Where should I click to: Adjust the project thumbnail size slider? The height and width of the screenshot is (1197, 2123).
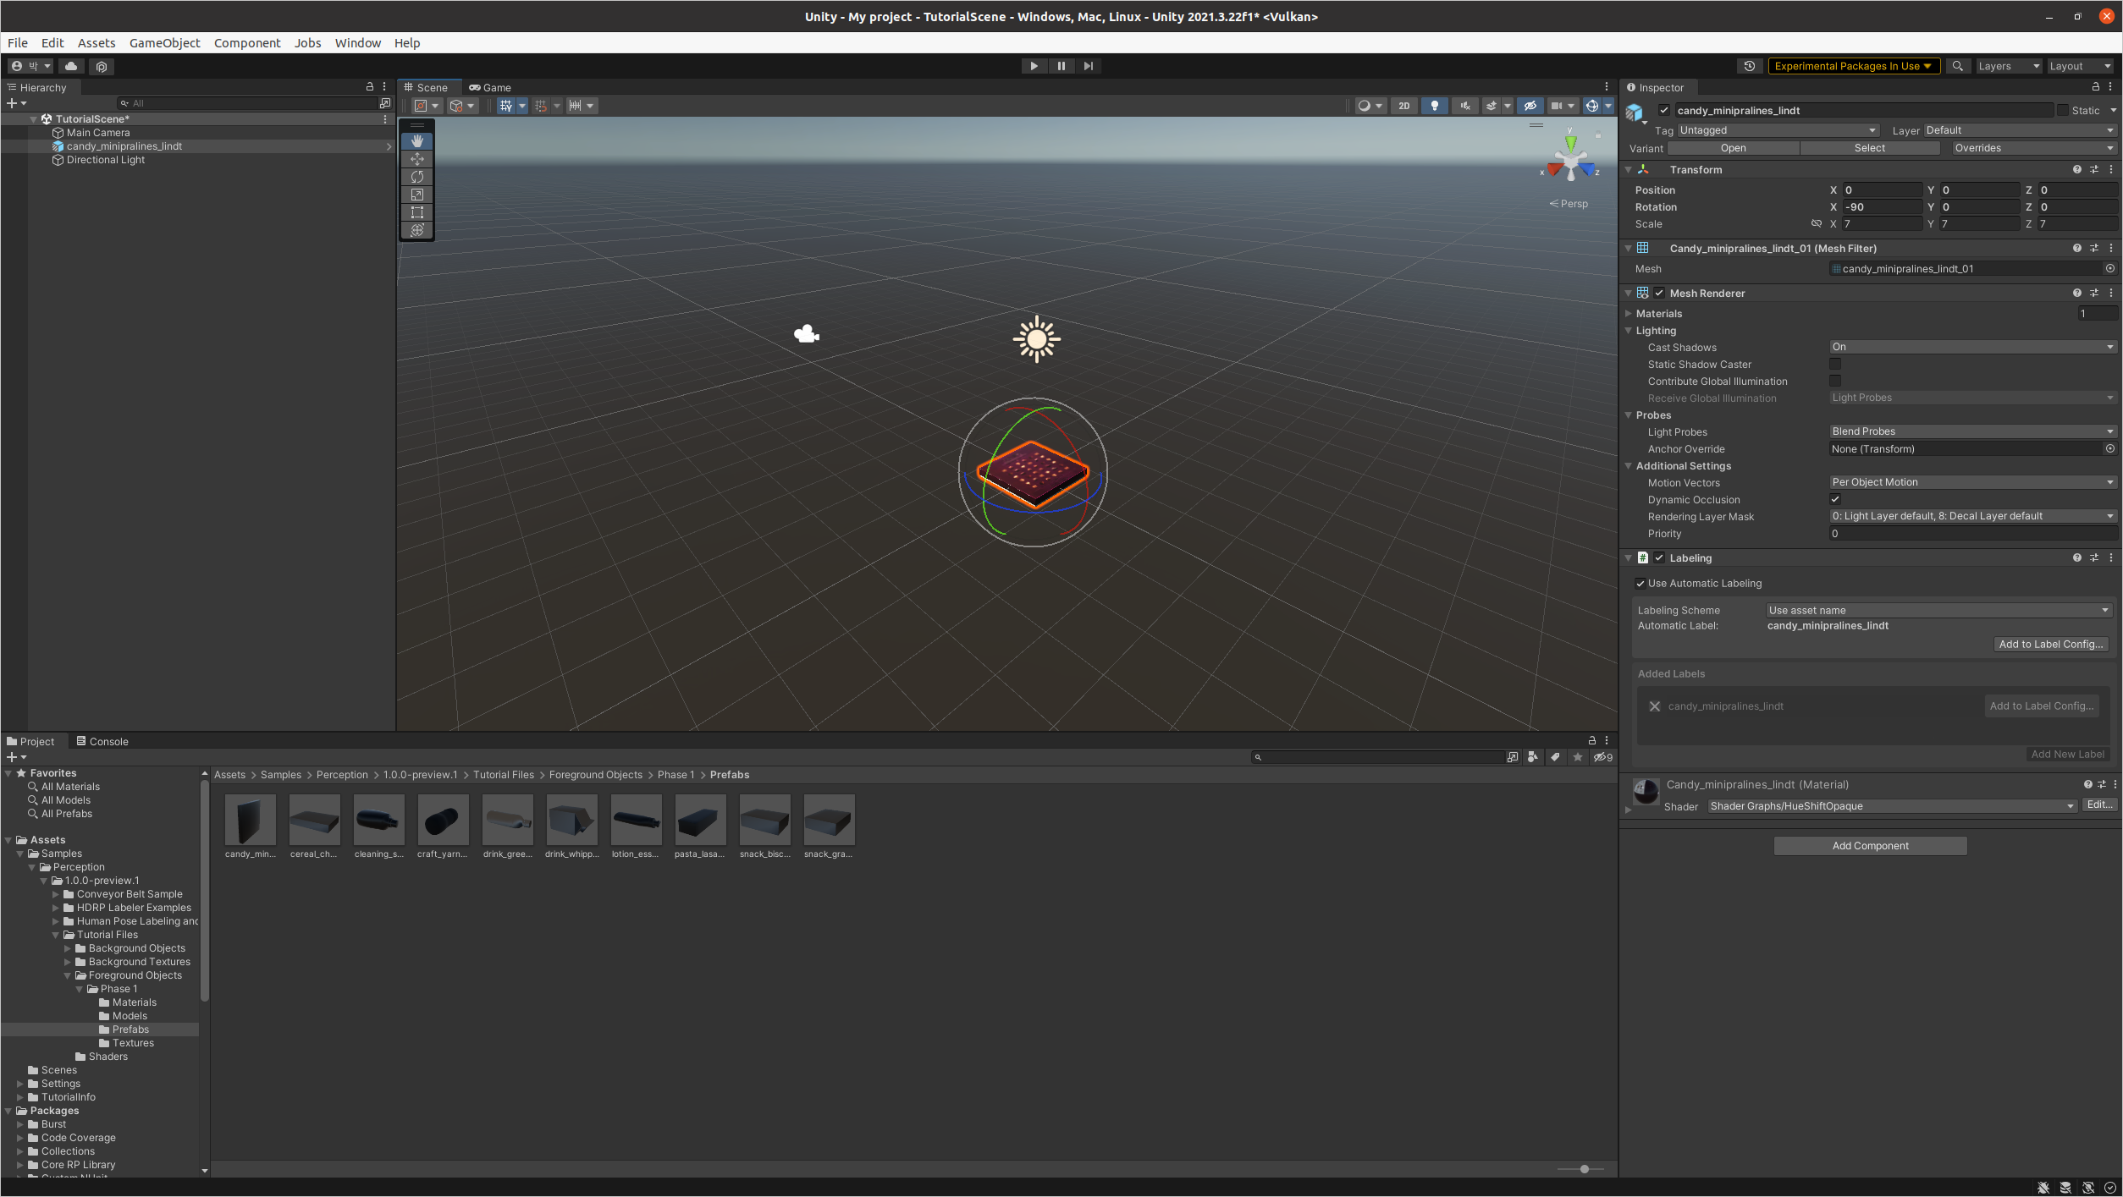(x=1584, y=1169)
